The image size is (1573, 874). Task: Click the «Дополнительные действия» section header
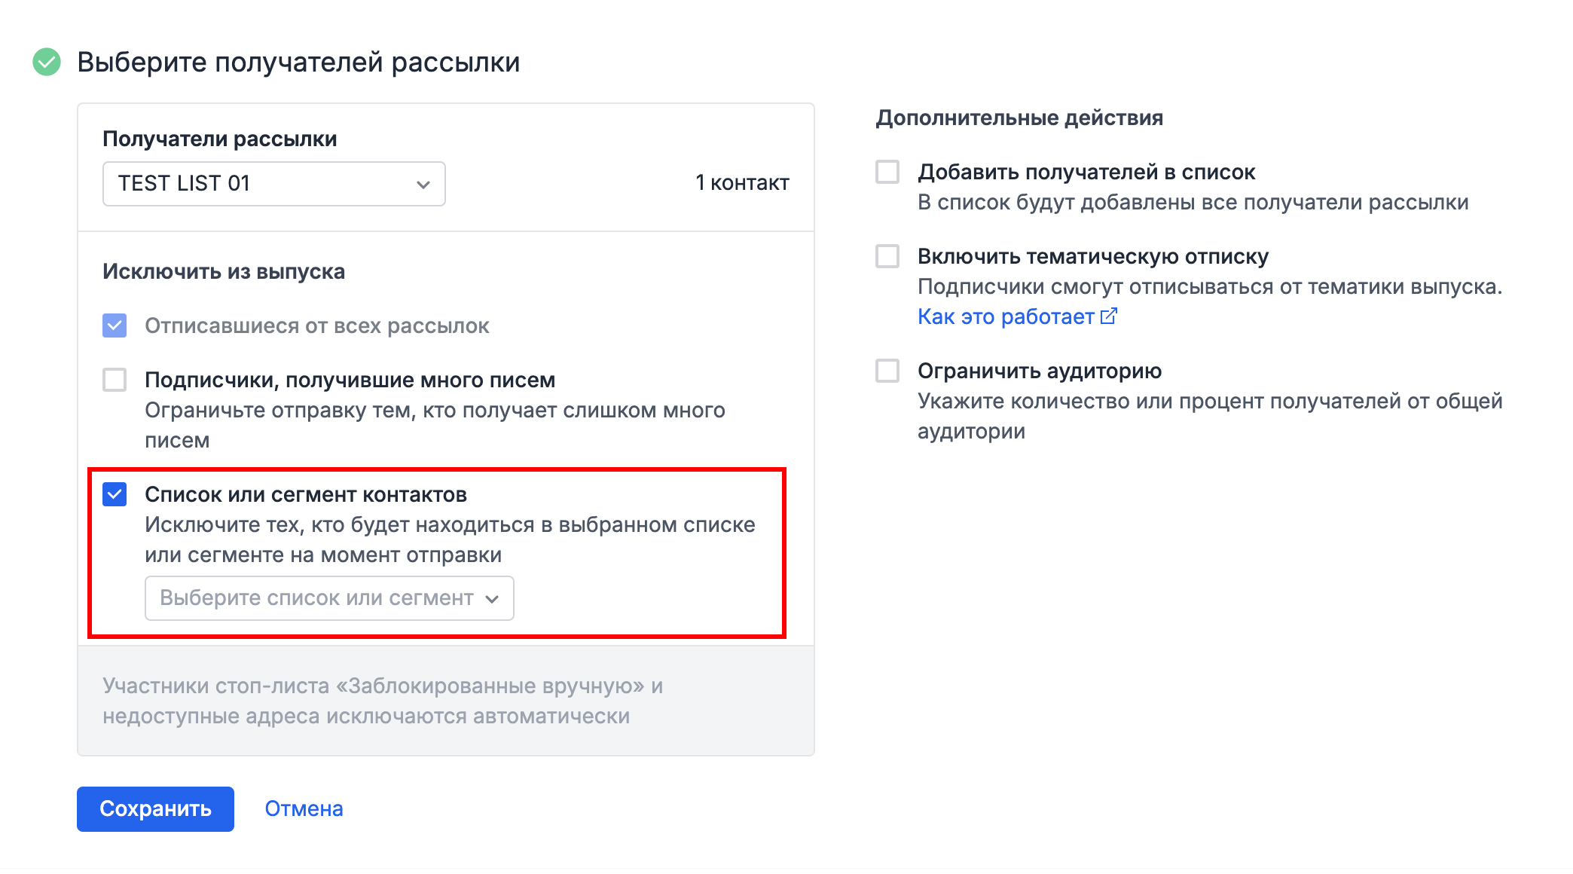coord(1019,118)
